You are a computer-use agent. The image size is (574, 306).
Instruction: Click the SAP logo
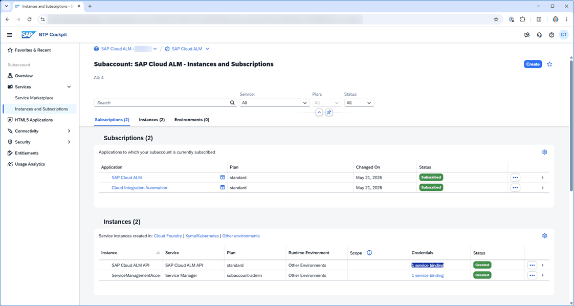(29, 35)
